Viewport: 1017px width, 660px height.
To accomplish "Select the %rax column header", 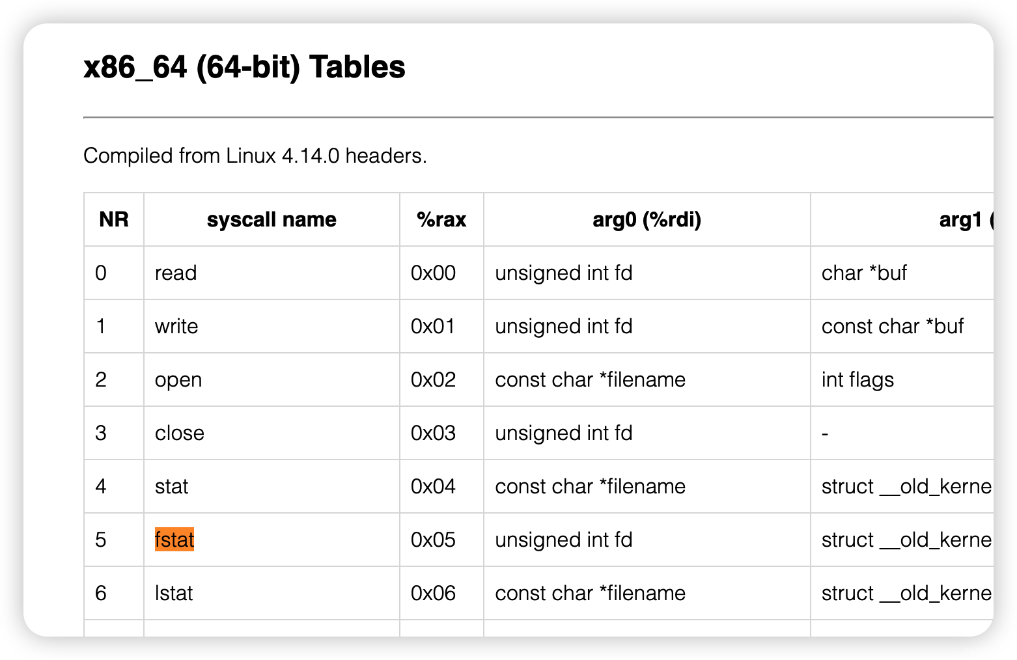I will pos(441,219).
